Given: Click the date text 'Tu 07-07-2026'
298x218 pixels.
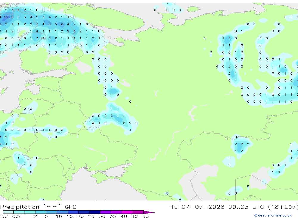Looking at the screenshot, I should point(197,207).
